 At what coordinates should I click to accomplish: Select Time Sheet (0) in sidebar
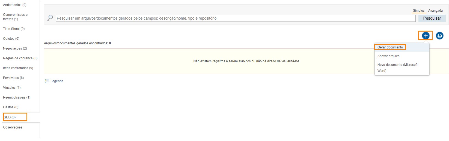pyautogui.click(x=14, y=29)
